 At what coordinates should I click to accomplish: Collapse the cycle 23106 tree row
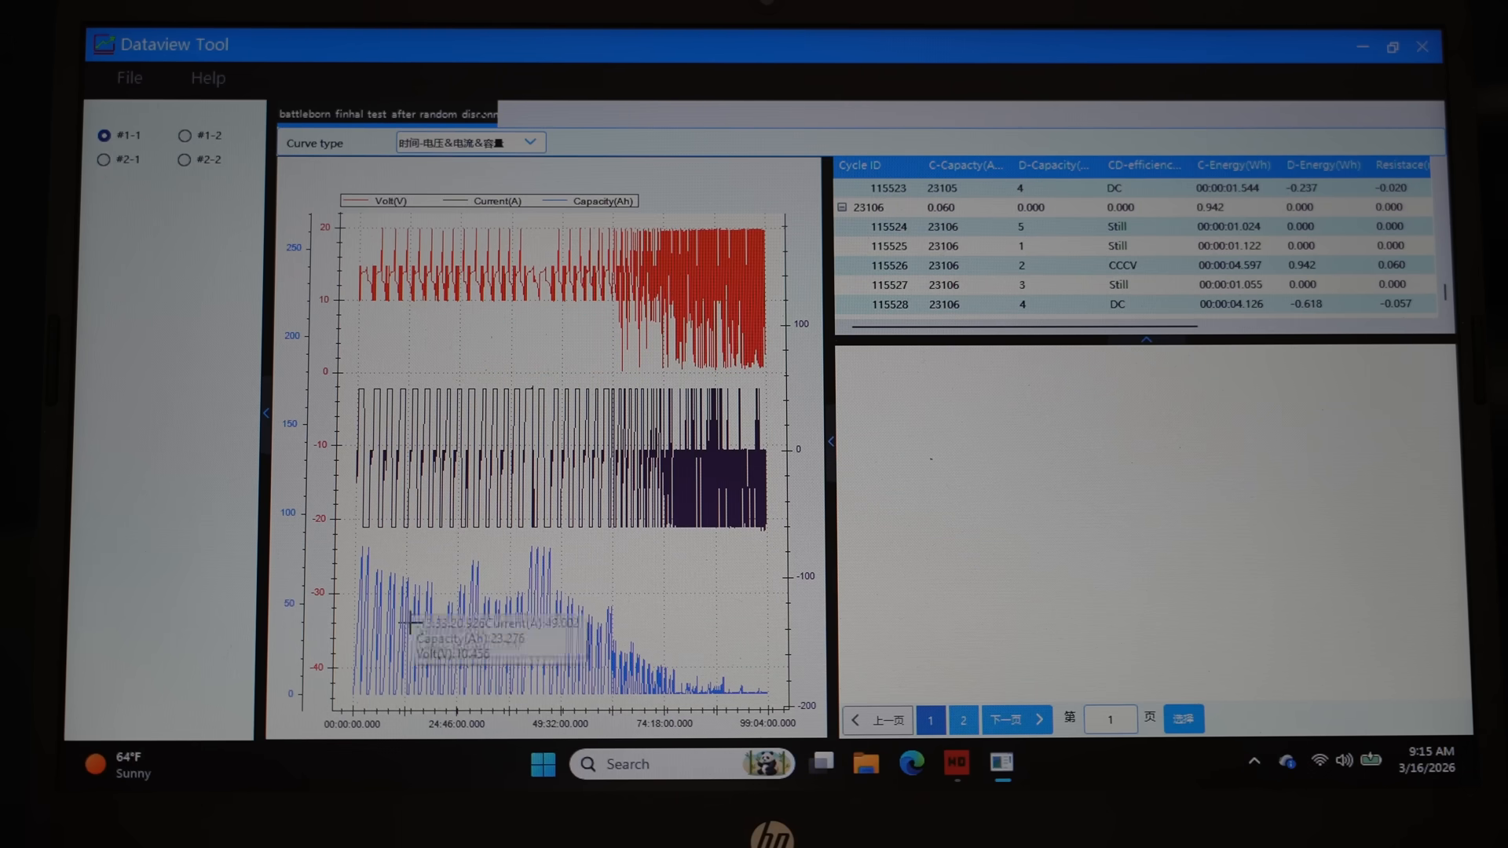click(842, 207)
